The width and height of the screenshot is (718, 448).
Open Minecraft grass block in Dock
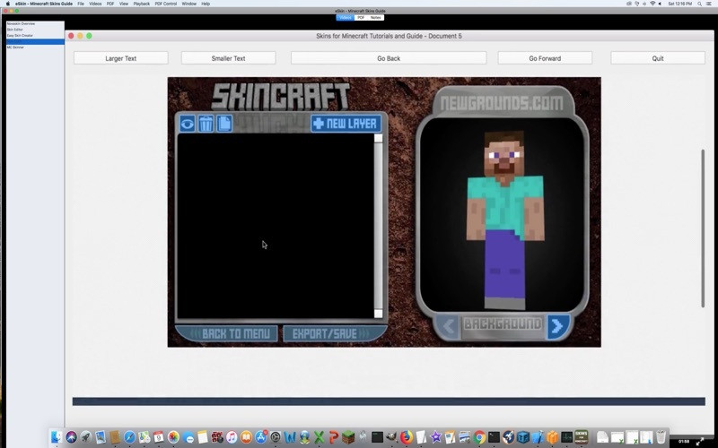pos(348,437)
